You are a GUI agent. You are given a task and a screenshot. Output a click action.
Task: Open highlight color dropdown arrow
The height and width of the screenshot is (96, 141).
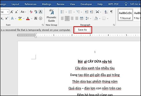pos(24,19)
